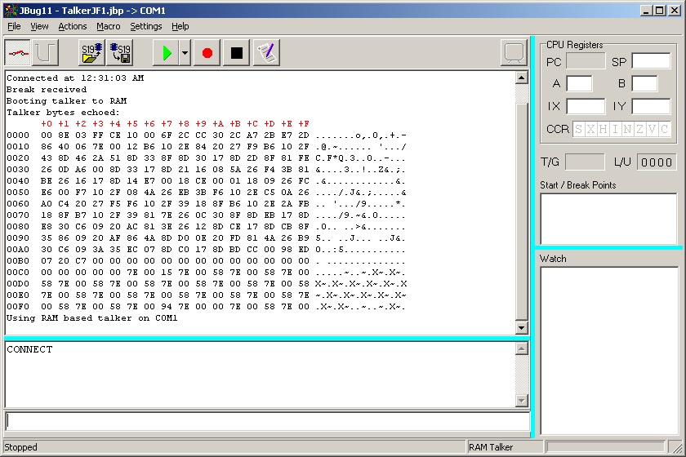The image size is (686, 457).
Task: Click the U-shaped disconnect toolbar icon
Action: tap(45, 53)
